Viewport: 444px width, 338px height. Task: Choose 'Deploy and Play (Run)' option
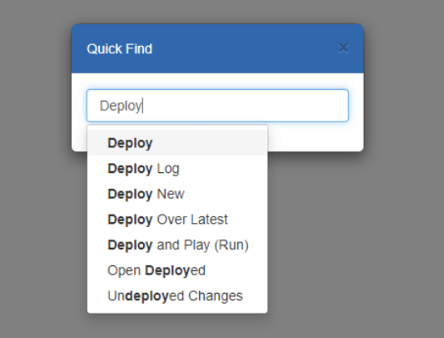[x=177, y=245]
